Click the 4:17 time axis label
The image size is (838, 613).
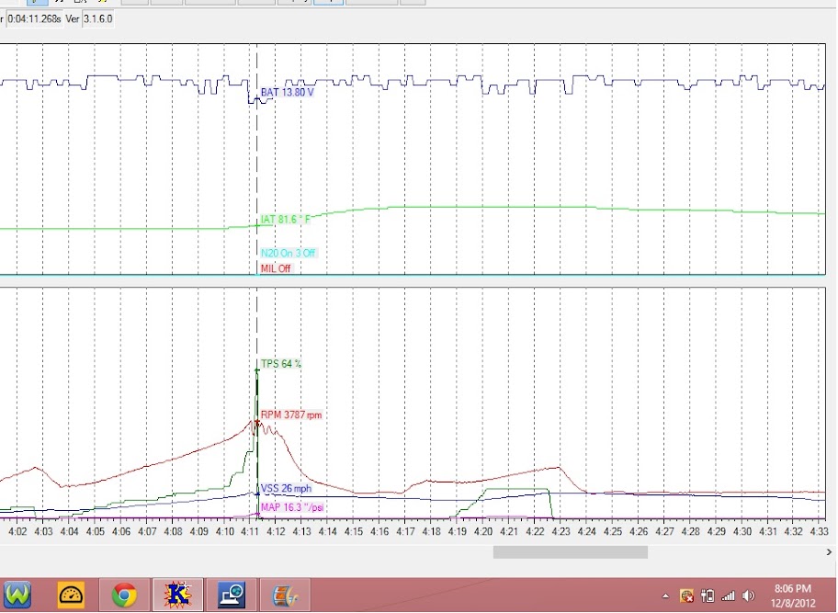pos(405,531)
